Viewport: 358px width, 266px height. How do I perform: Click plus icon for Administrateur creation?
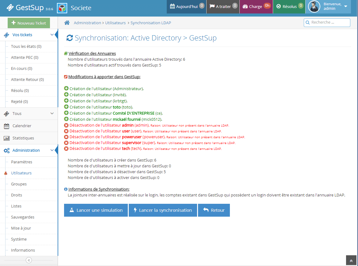point(66,88)
